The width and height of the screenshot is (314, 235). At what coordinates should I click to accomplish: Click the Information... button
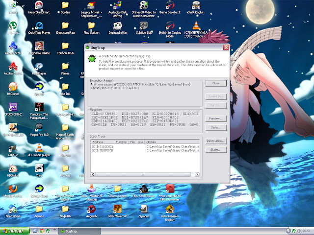(x=216, y=141)
